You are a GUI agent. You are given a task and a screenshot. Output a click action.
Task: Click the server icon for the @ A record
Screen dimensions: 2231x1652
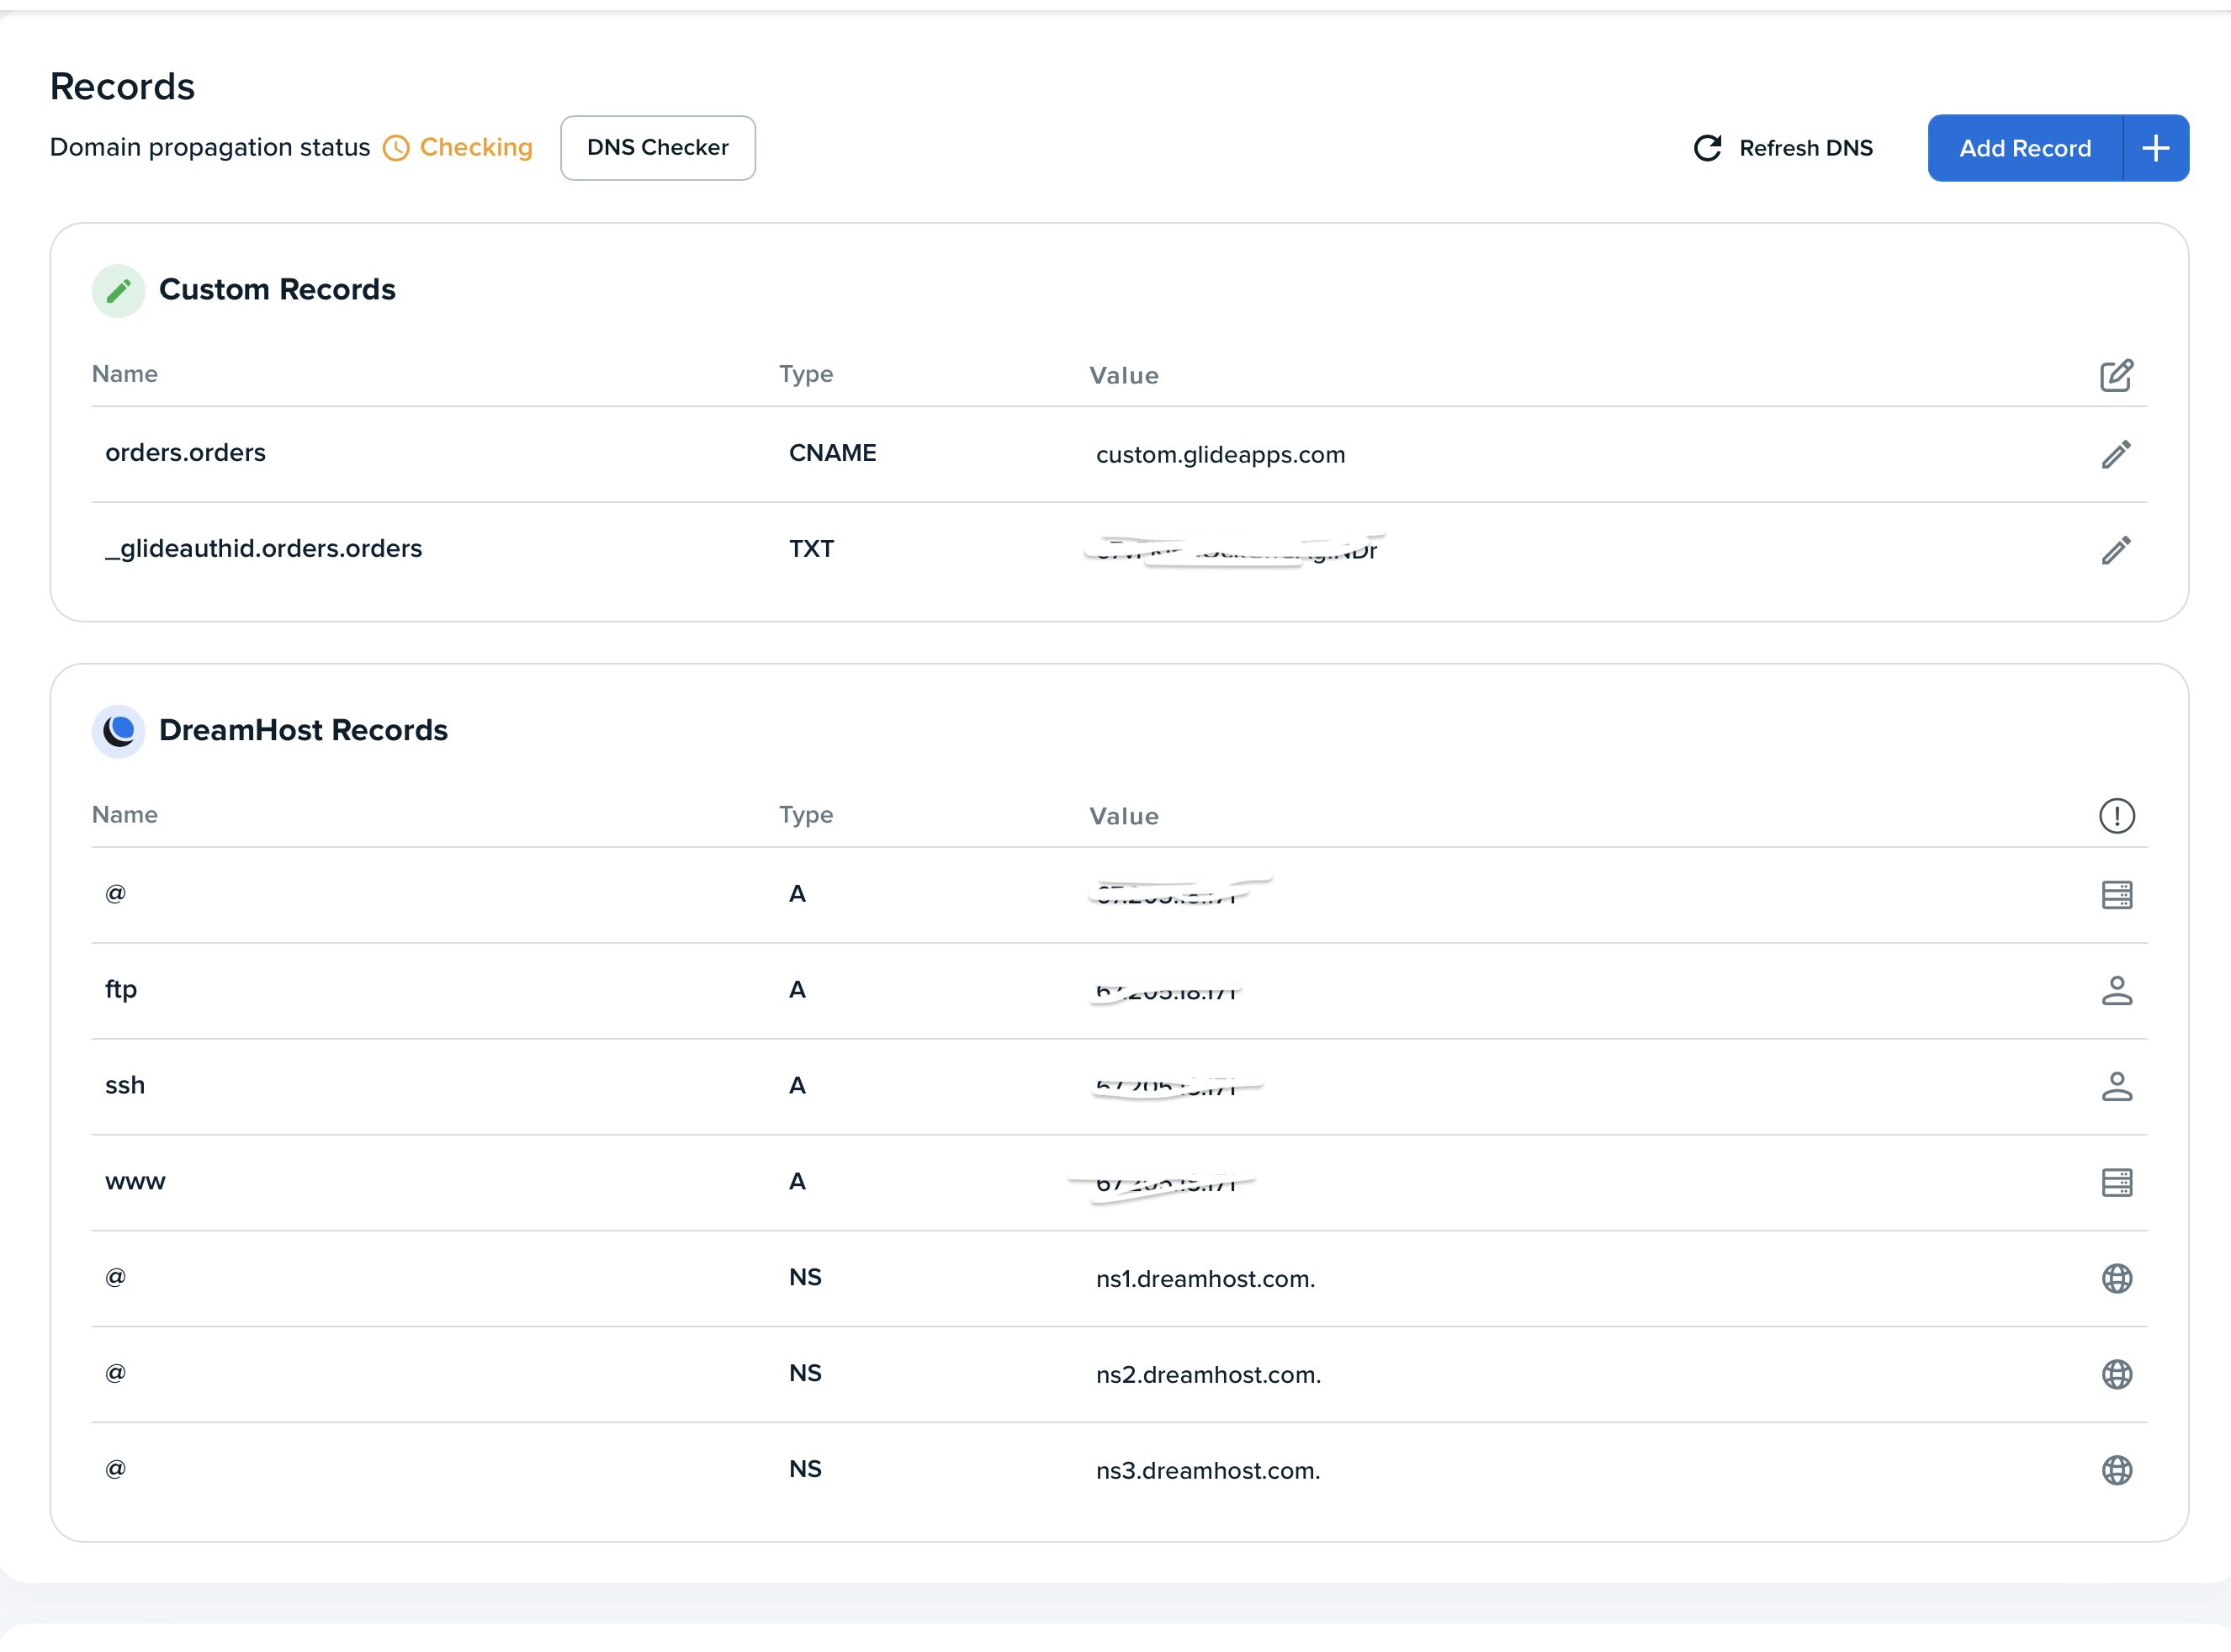pos(2116,895)
